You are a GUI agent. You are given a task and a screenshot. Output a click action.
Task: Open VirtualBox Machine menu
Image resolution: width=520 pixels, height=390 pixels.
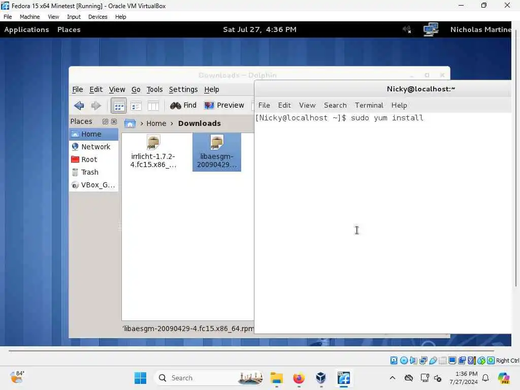29,17
